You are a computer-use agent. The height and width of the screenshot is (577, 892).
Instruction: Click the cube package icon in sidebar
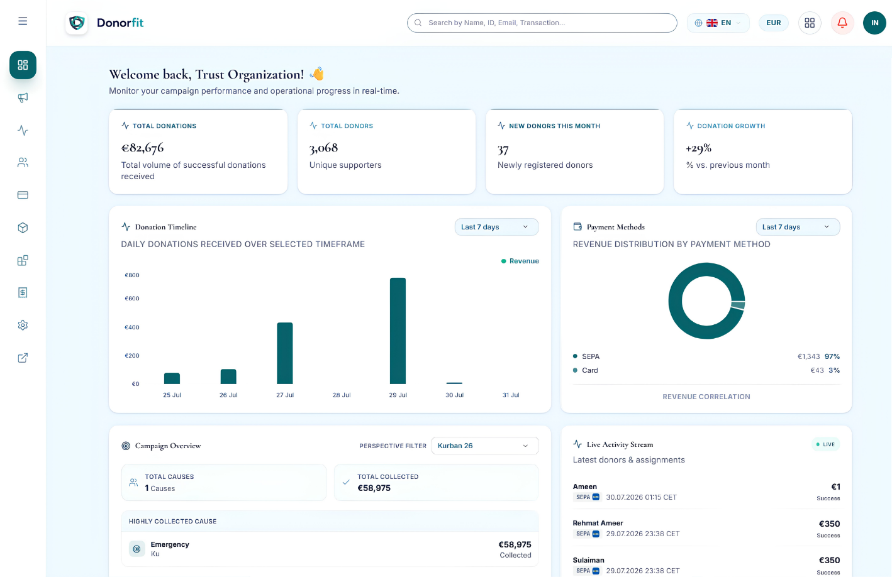[x=23, y=228]
